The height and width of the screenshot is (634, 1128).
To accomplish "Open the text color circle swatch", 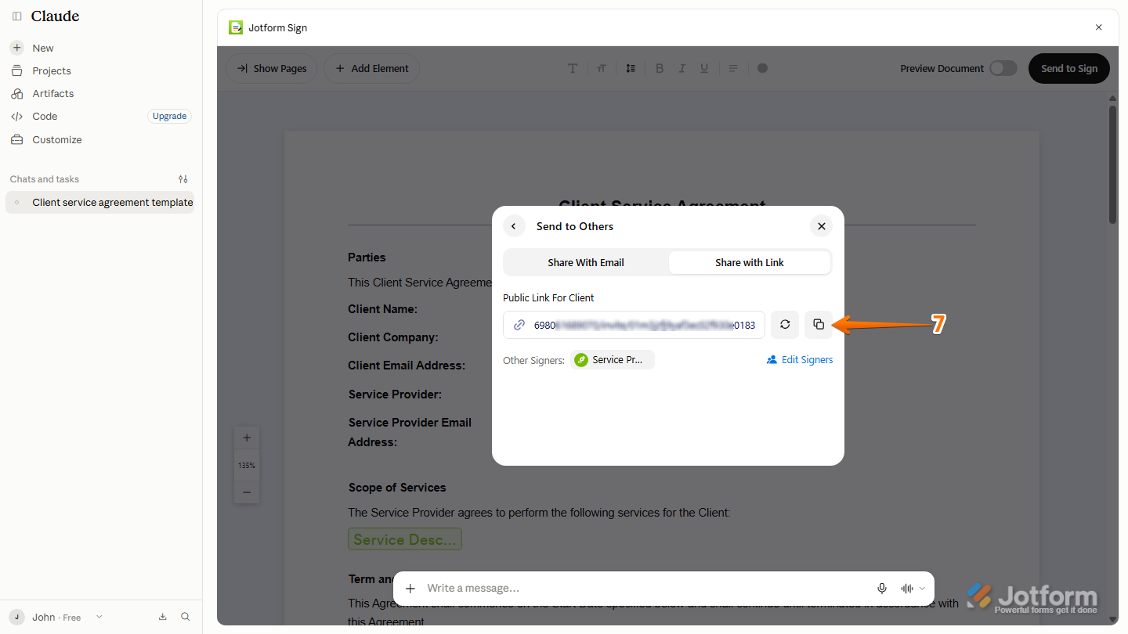I will (762, 68).
